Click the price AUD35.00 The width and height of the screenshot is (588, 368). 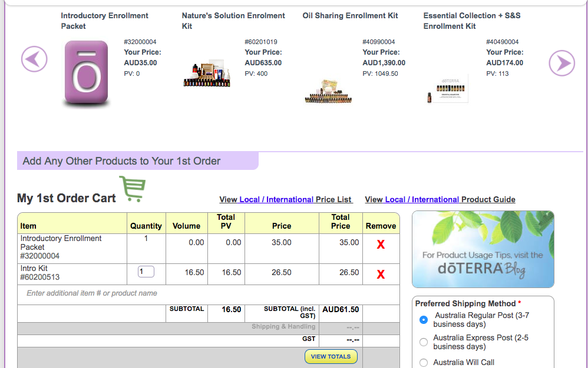[141, 63]
